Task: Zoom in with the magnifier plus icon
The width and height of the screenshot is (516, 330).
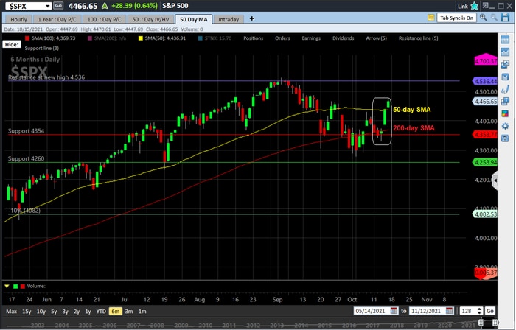Action: coord(483,18)
